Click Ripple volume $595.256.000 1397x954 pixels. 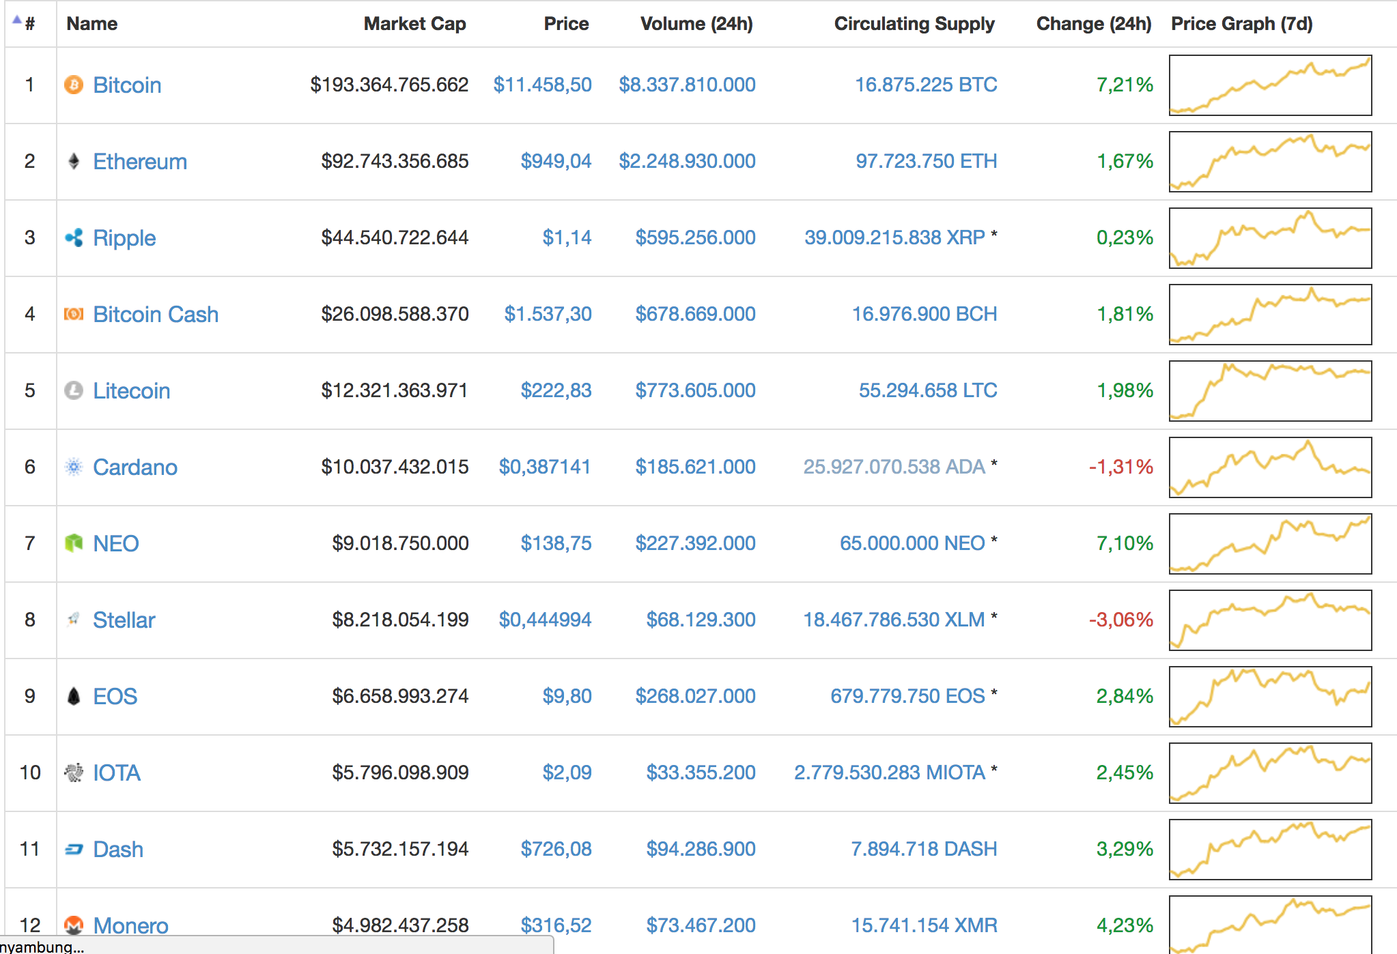(x=696, y=237)
